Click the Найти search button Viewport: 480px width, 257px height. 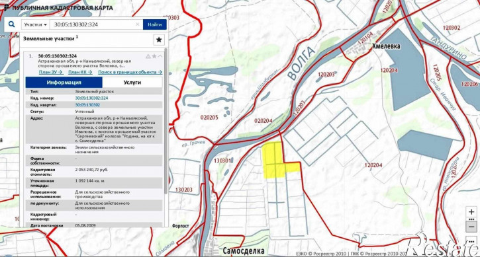click(154, 24)
